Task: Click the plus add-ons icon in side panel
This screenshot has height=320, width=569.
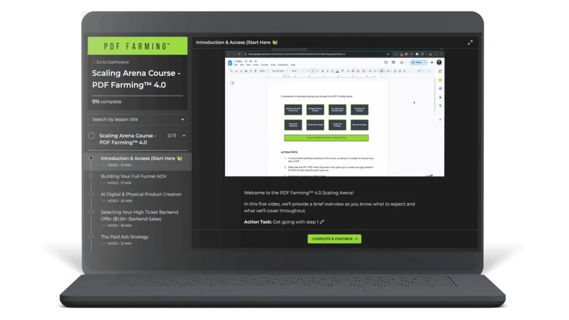Action: (x=441, y=119)
